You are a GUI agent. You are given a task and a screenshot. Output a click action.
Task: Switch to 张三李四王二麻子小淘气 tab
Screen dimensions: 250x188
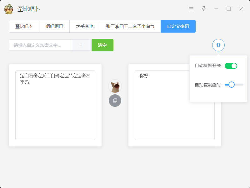coord(130,26)
